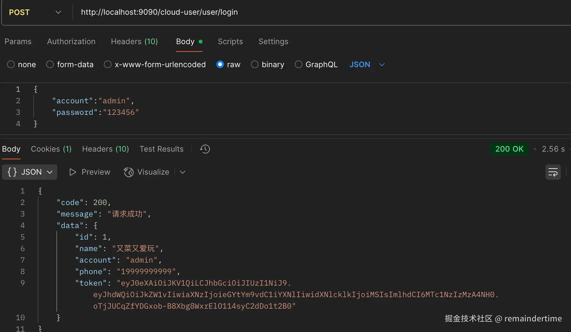Click the request URL input field
Viewport: 571px width, 332px height.
tap(288, 12)
